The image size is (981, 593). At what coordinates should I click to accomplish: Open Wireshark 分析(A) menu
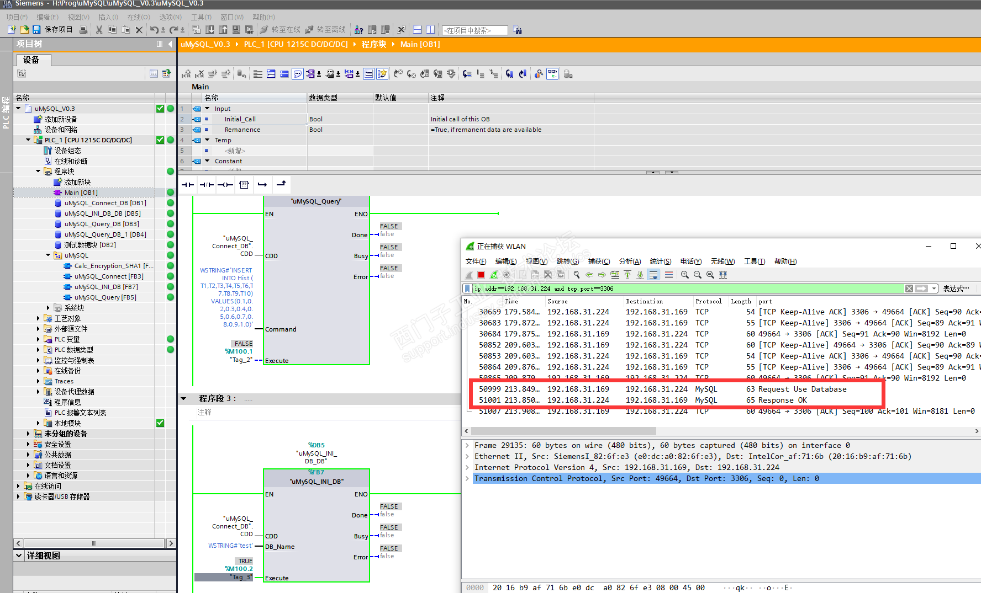[630, 261]
